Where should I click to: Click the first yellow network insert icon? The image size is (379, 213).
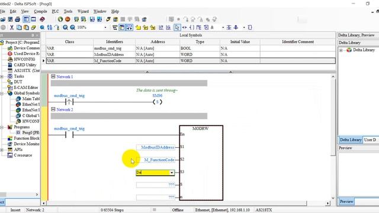tap(138, 28)
